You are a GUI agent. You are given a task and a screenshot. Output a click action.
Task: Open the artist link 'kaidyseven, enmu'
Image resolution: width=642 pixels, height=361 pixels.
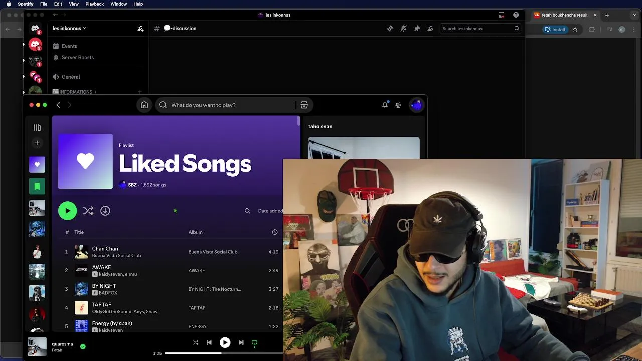[x=118, y=274]
